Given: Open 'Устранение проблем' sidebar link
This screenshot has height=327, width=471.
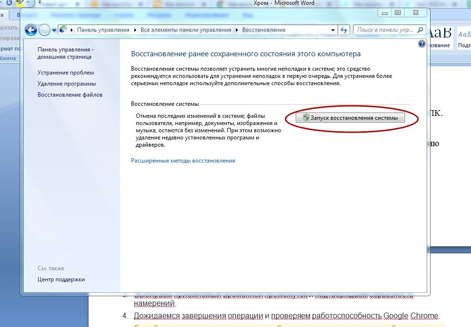Looking at the screenshot, I should pos(65,73).
